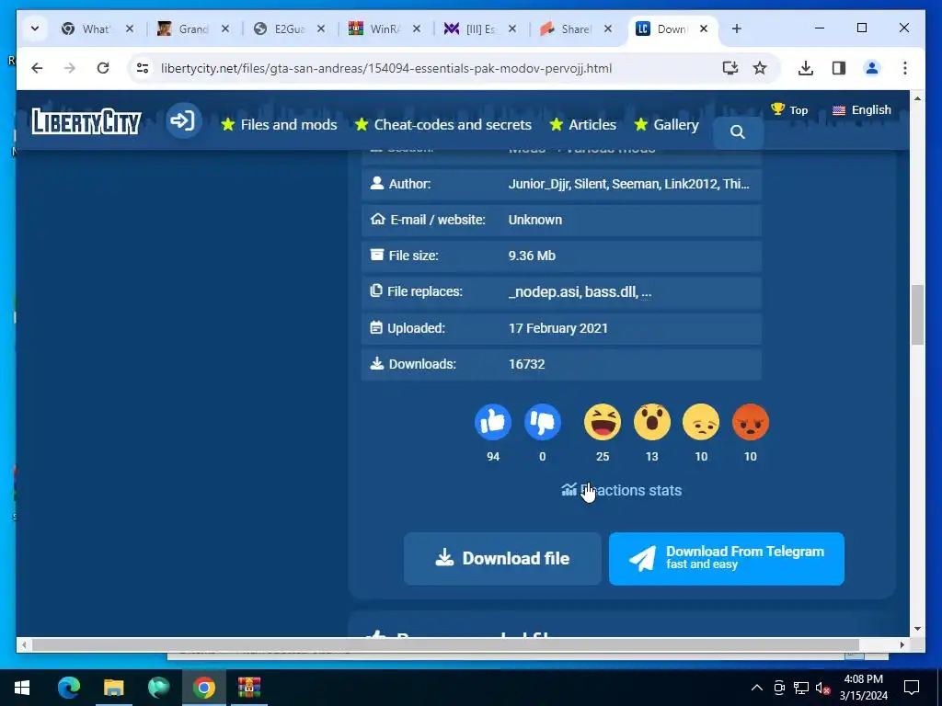
Task: Open Chrome downloads icon
Action: click(806, 68)
